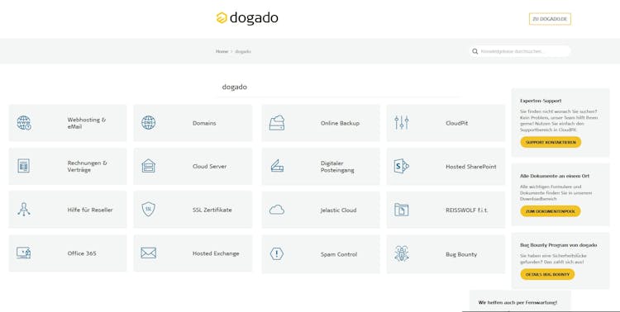Click the Hilfe für Reseller person icon

[24, 210]
